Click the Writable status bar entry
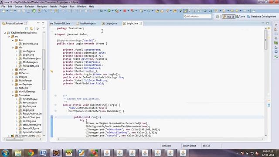This screenshot has width=279, height=157. [166, 146]
